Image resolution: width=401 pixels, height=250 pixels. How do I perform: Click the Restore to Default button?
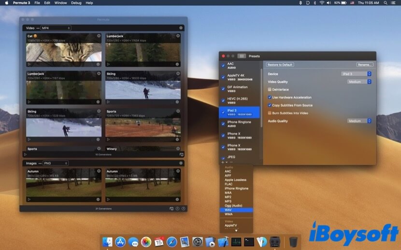coord(280,65)
